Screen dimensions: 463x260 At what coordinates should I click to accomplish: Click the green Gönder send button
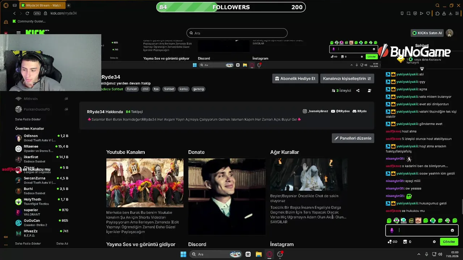tap(449, 242)
